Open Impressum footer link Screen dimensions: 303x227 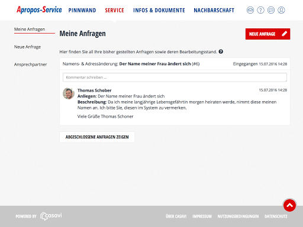pos(202,216)
